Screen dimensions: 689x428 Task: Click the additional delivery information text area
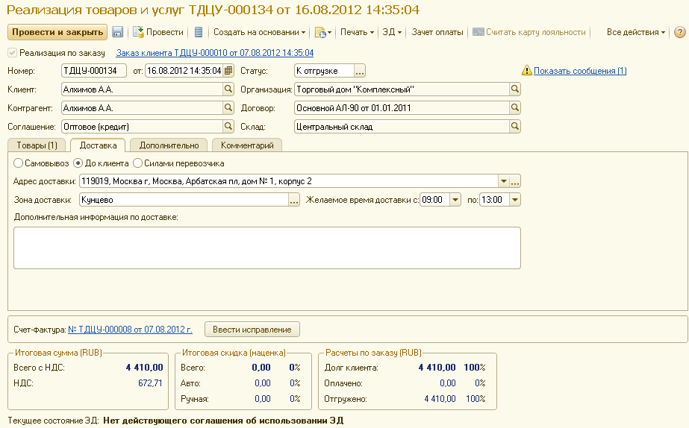(266, 248)
